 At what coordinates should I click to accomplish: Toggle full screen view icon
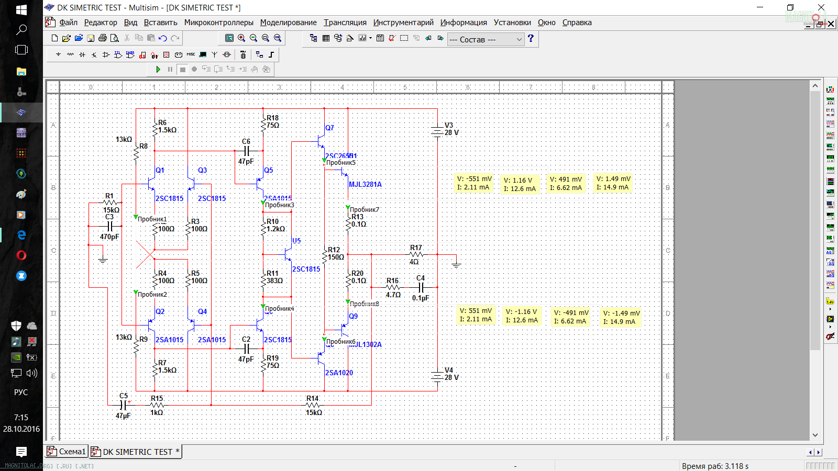click(229, 38)
